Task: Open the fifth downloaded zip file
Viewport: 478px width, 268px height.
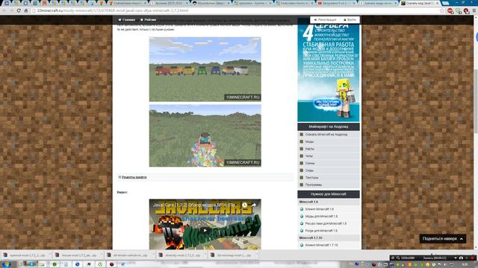Action: pos(232,255)
